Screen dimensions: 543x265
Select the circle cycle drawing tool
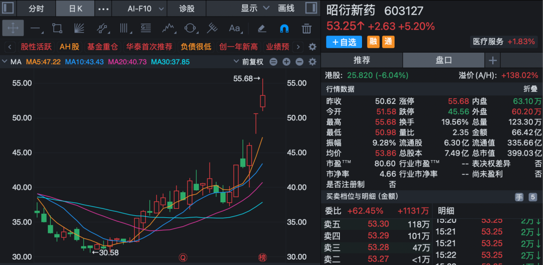click(x=190, y=28)
